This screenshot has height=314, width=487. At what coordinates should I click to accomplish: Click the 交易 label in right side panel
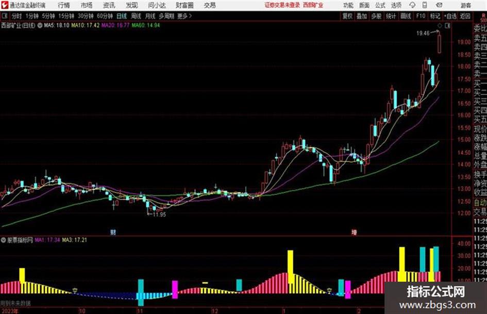point(480,212)
